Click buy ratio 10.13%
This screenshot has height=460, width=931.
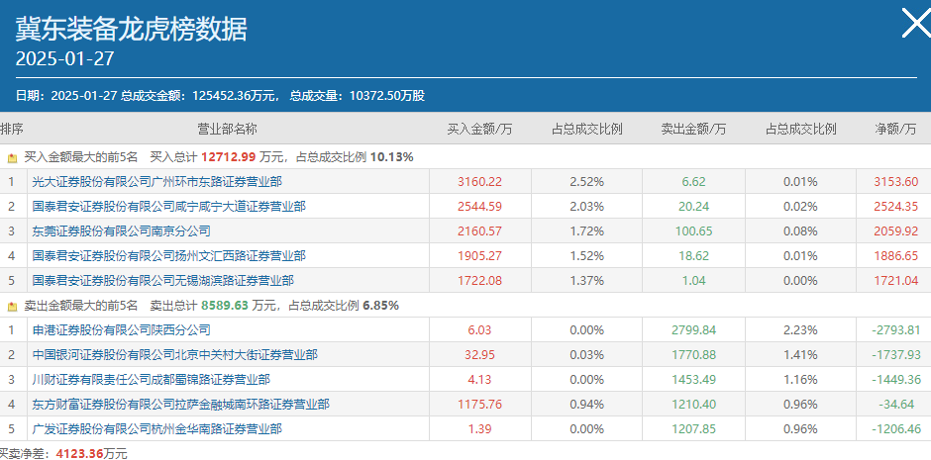click(x=392, y=157)
